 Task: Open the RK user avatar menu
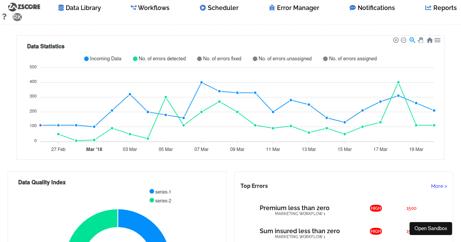(17, 17)
